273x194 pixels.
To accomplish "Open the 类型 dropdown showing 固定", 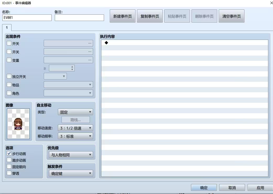I will (75, 112).
